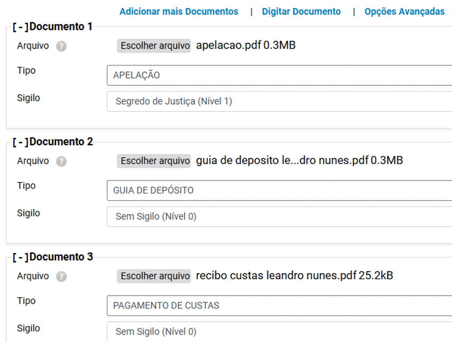
Task: Click the question mark icon in Documento 3
Action: [61, 276]
